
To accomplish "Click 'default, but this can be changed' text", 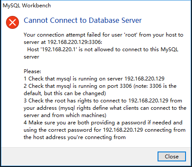I will (65, 93).
